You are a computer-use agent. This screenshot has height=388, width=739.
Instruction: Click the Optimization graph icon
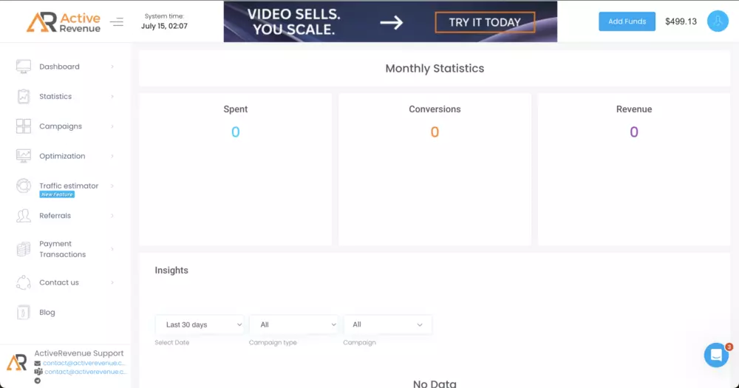(23, 156)
